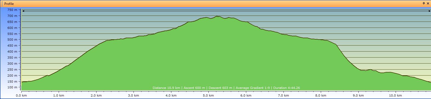Click the 10.0 km distance axis label
The width and height of the screenshot is (431, 99).
(x=395, y=95)
